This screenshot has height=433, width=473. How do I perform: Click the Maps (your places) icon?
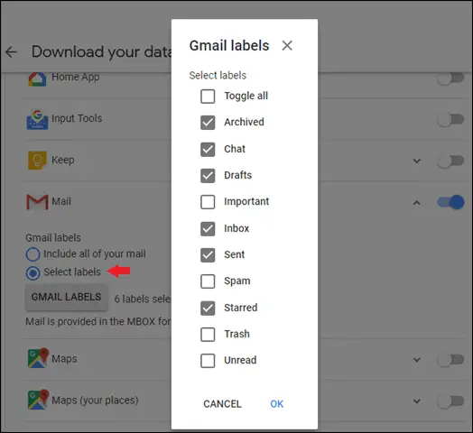(38, 400)
